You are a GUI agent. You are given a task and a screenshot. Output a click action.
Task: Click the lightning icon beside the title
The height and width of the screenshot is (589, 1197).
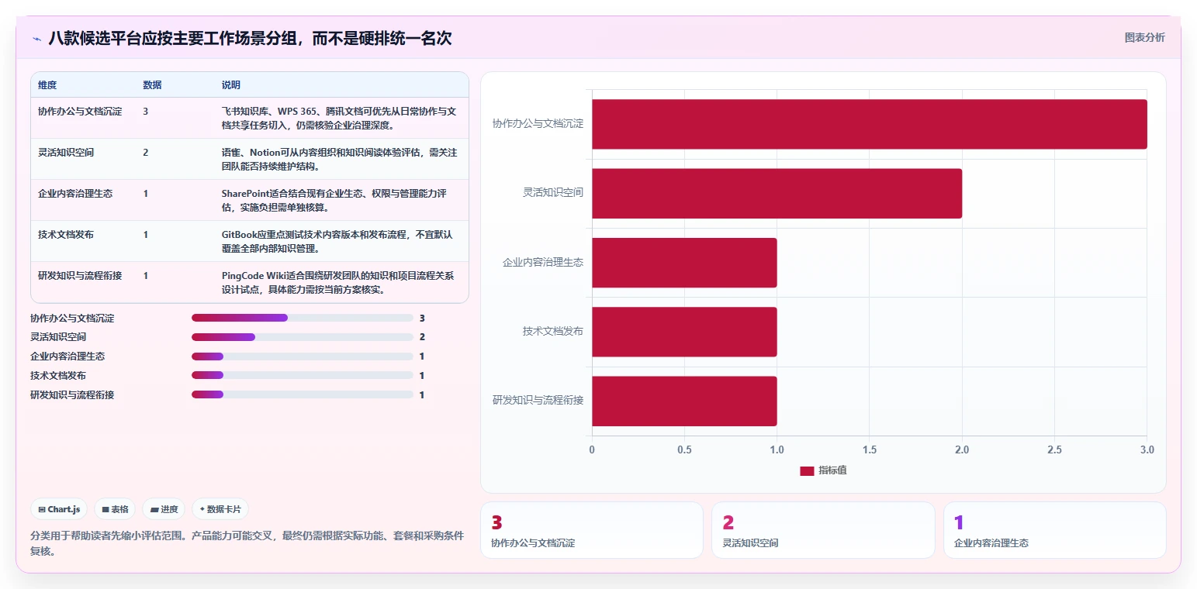click(36, 39)
